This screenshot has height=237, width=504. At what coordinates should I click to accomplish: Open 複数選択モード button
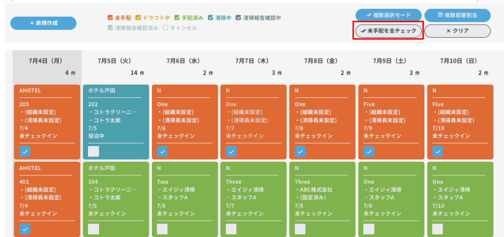coord(388,15)
